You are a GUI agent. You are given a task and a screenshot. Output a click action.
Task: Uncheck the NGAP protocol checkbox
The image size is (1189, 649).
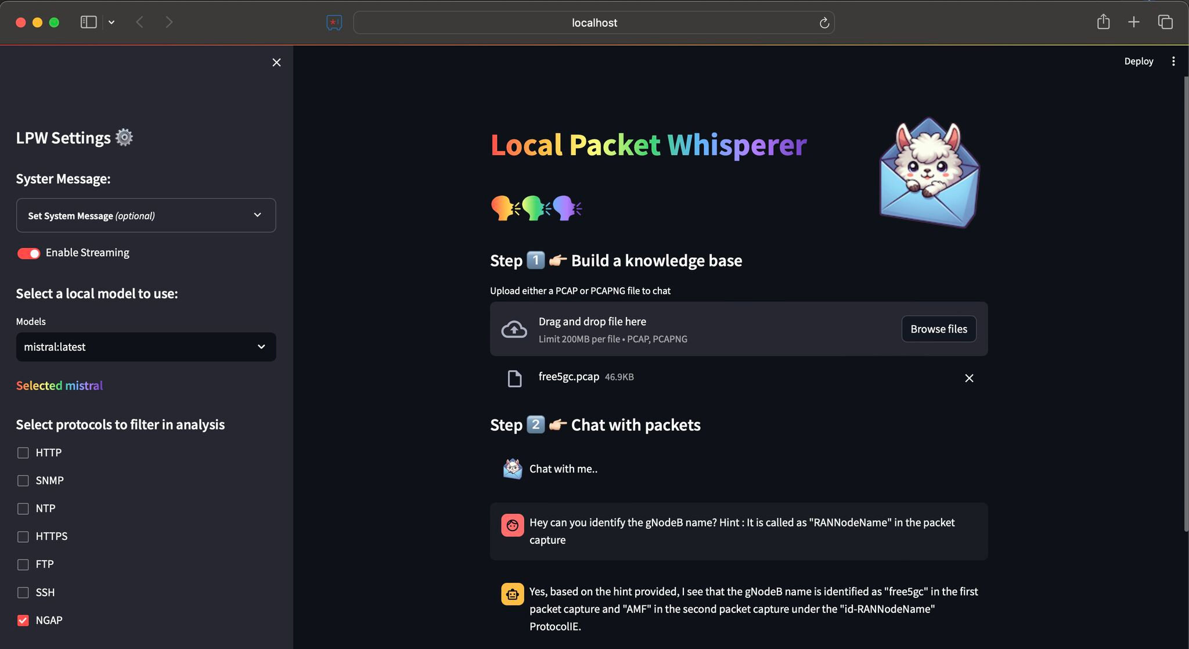[x=23, y=620]
